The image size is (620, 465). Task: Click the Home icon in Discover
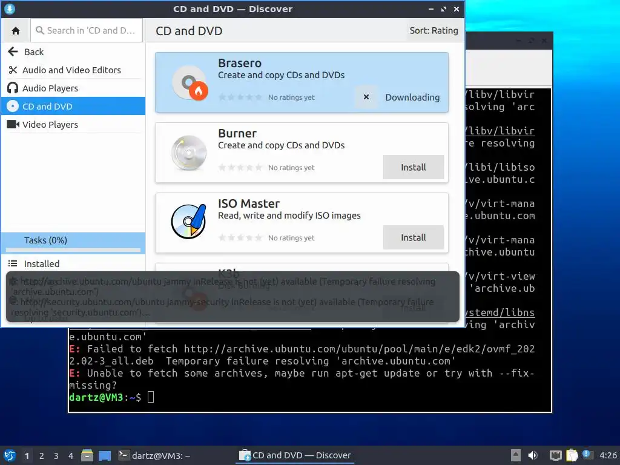(16, 30)
